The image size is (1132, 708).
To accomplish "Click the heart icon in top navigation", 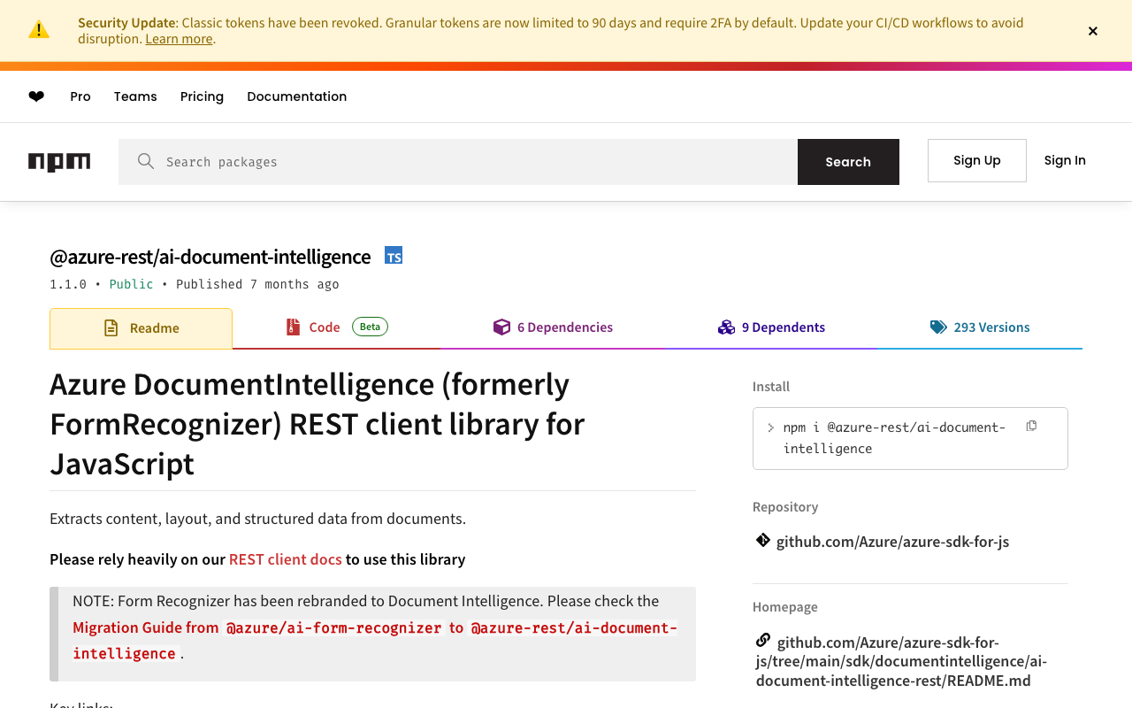I will (x=36, y=96).
